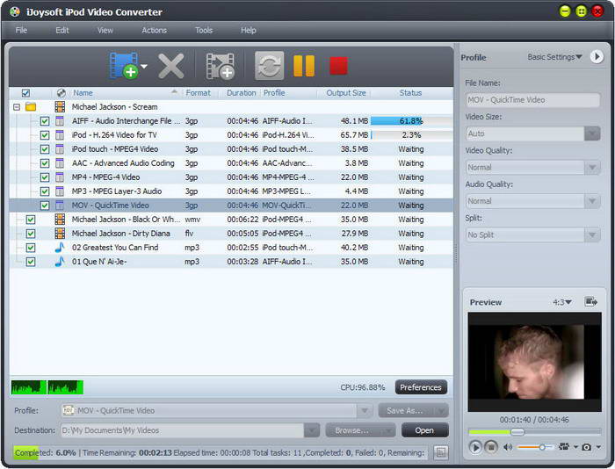Open the Split dropdown
The image size is (615, 469).
pyautogui.click(x=592, y=234)
